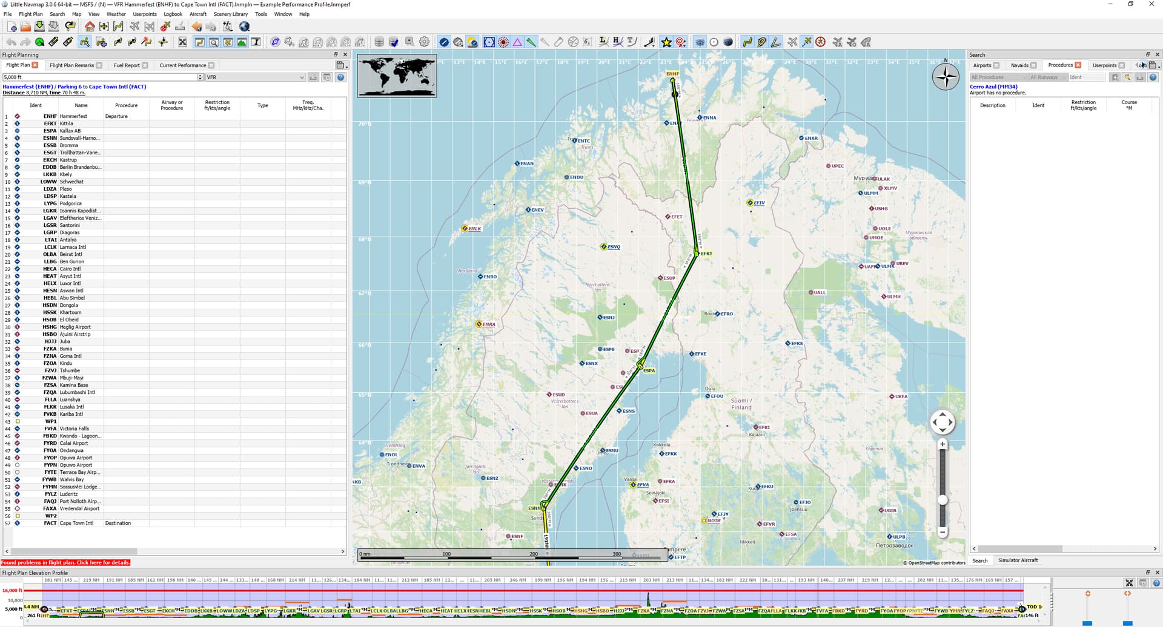1163x627 pixels.
Task: Click the undo arrow icon
Action: 12,42
